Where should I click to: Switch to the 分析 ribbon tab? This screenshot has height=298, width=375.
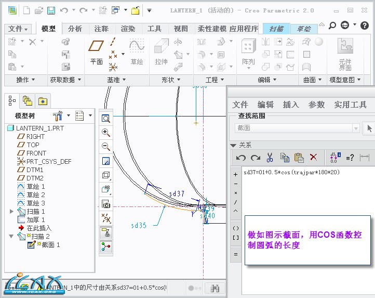coord(75,29)
